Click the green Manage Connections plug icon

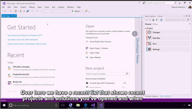tap(157, 20)
